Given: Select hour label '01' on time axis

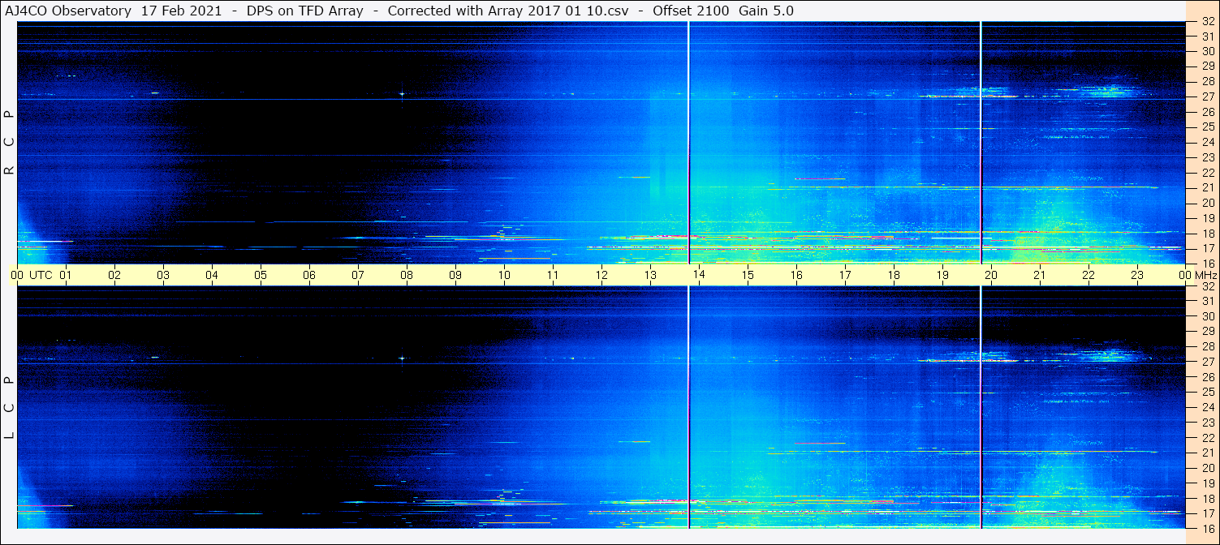Looking at the screenshot, I should pyautogui.click(x=66, y=275).
